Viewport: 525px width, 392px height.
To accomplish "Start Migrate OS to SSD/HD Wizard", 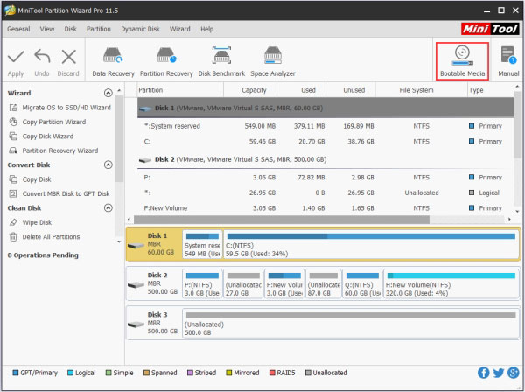I will click(60, 108).
